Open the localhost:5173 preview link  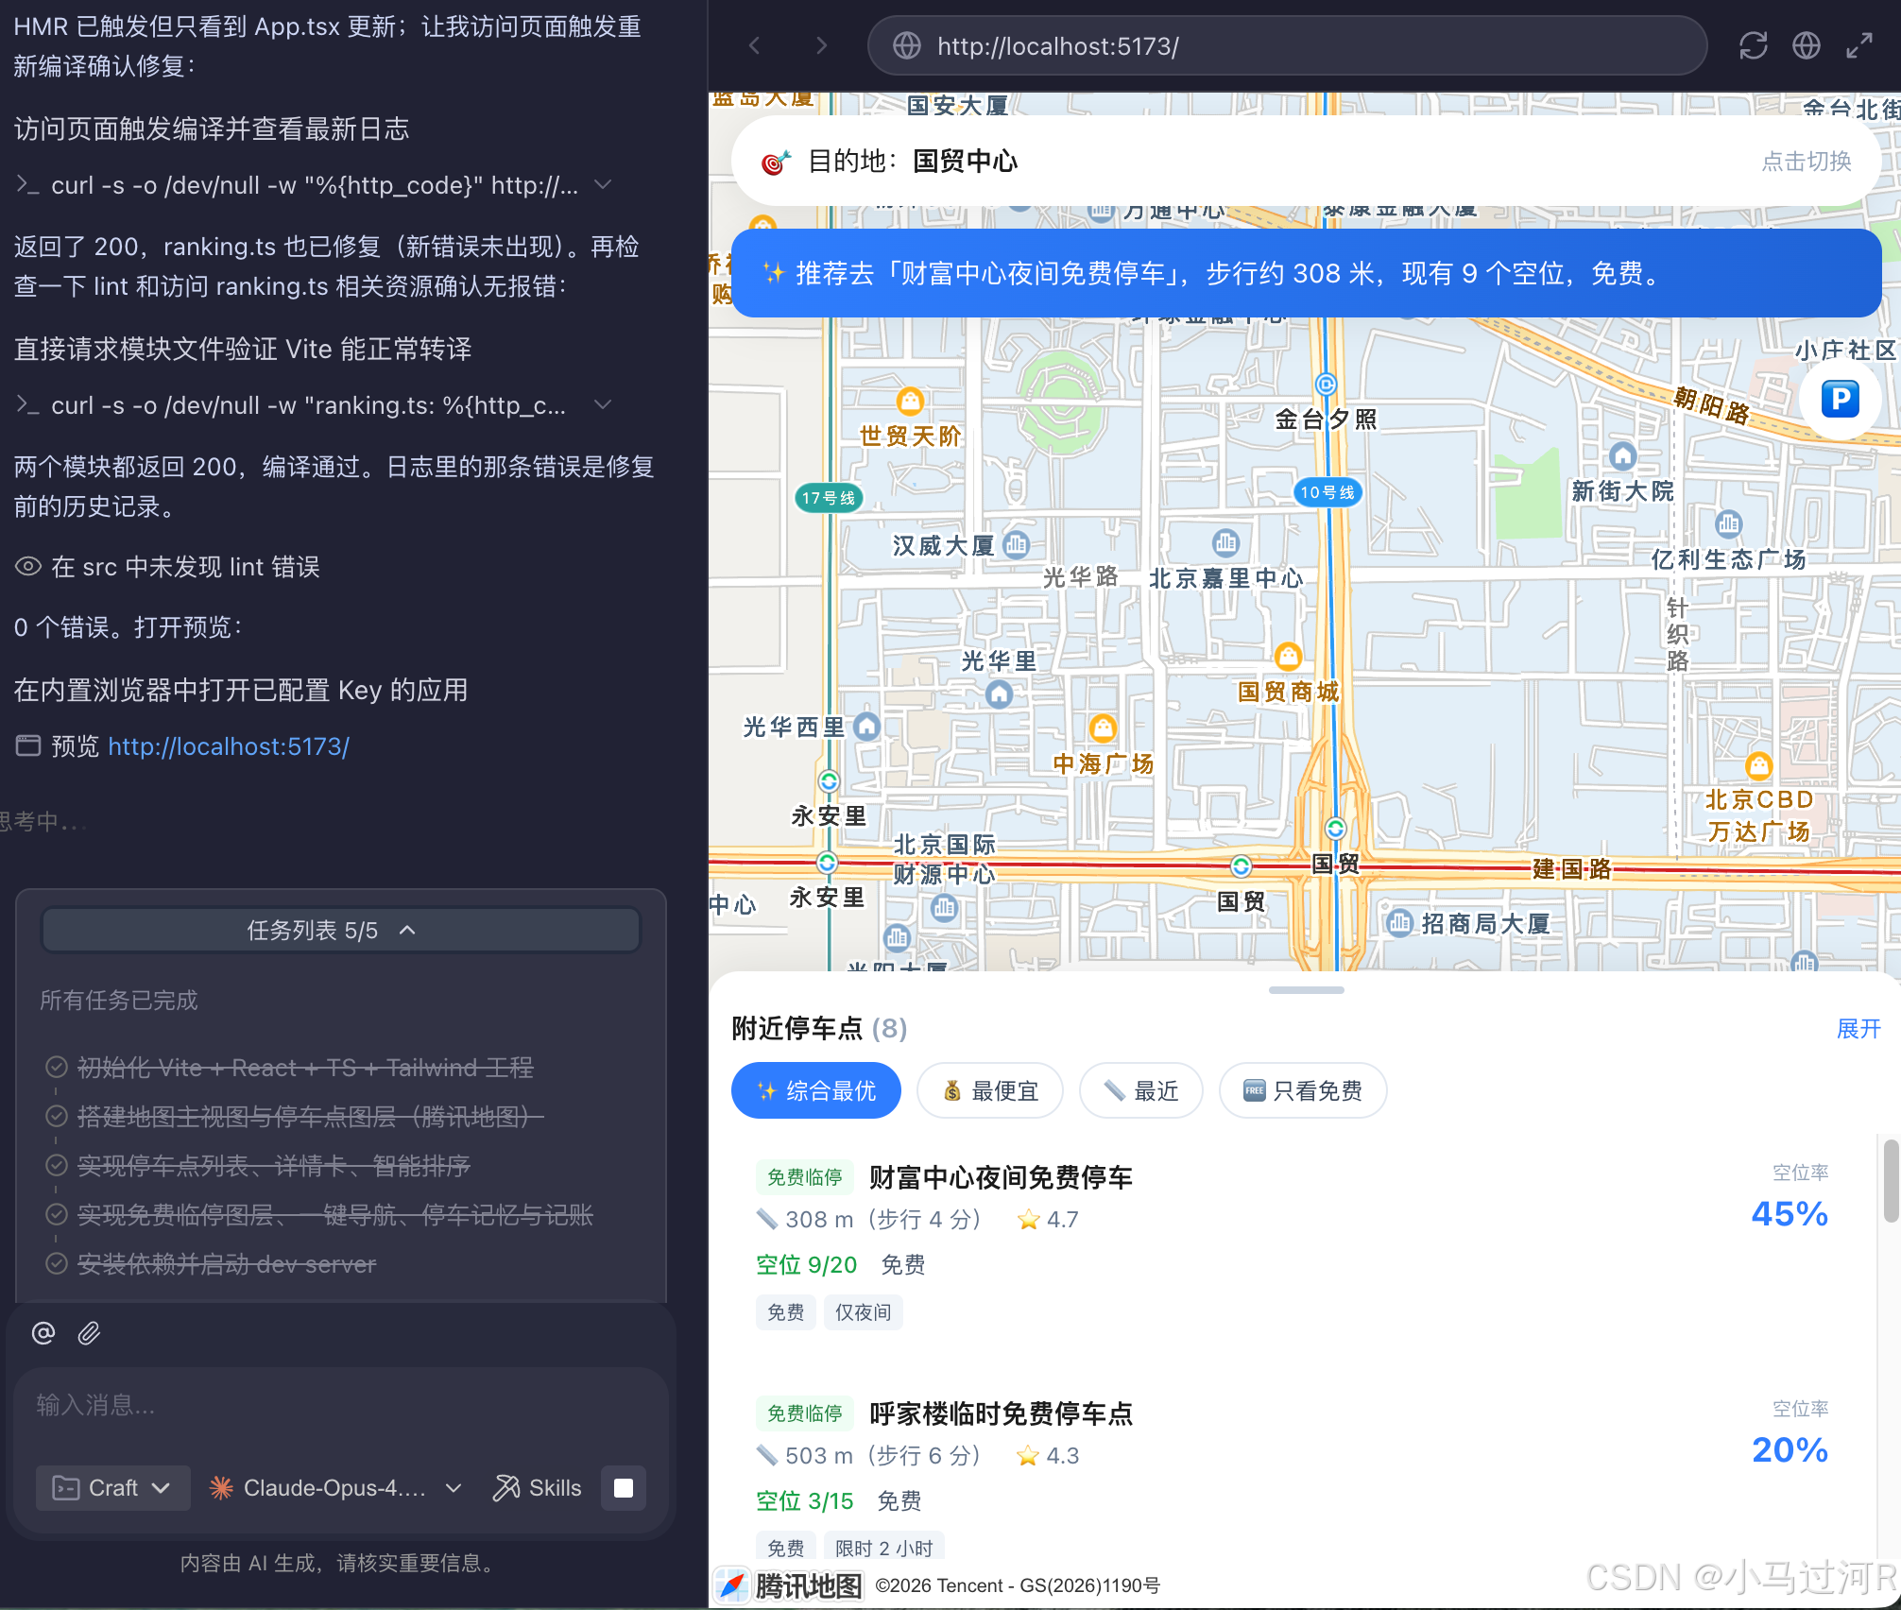[x=229, y=746]
